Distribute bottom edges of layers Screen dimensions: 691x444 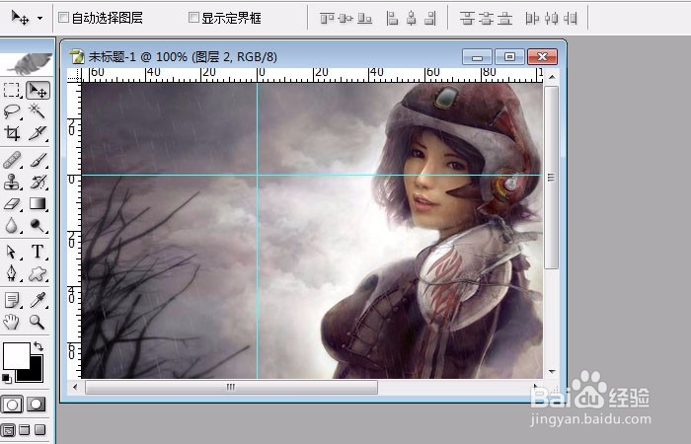pos(505,19)
